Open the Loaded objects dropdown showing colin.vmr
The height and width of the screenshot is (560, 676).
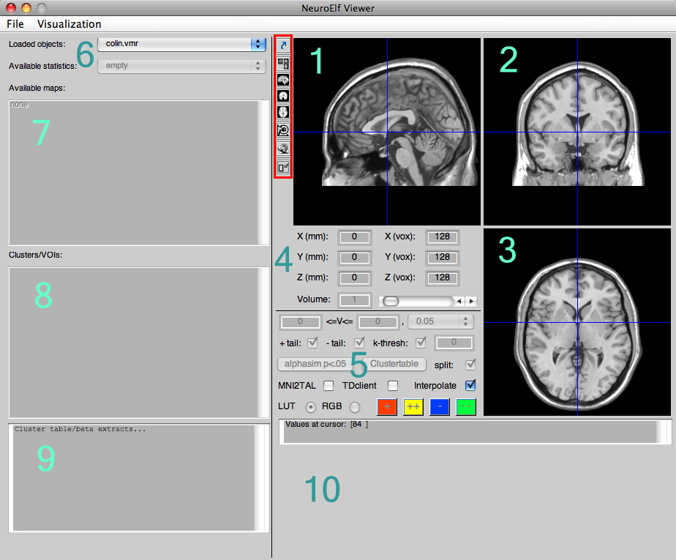point(181,44)
